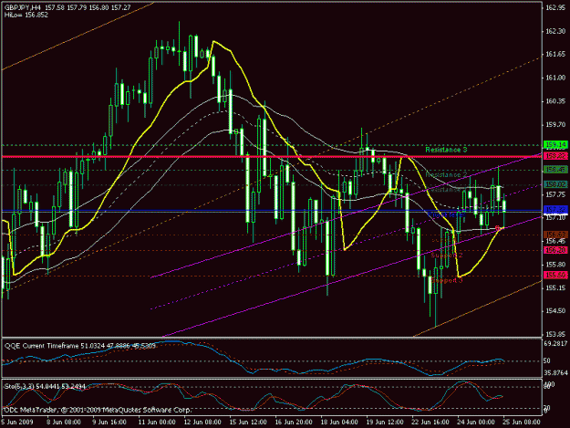Click the 157.75 value on price axis

point(555,194)
